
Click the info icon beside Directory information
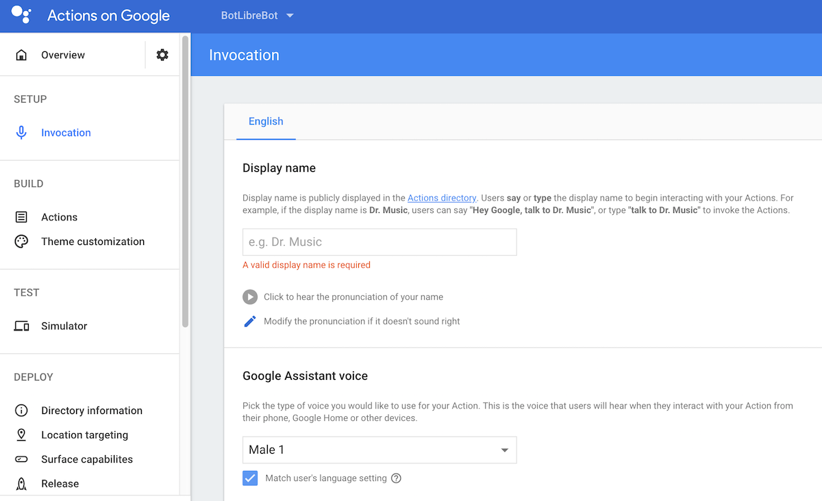(21, 411)
